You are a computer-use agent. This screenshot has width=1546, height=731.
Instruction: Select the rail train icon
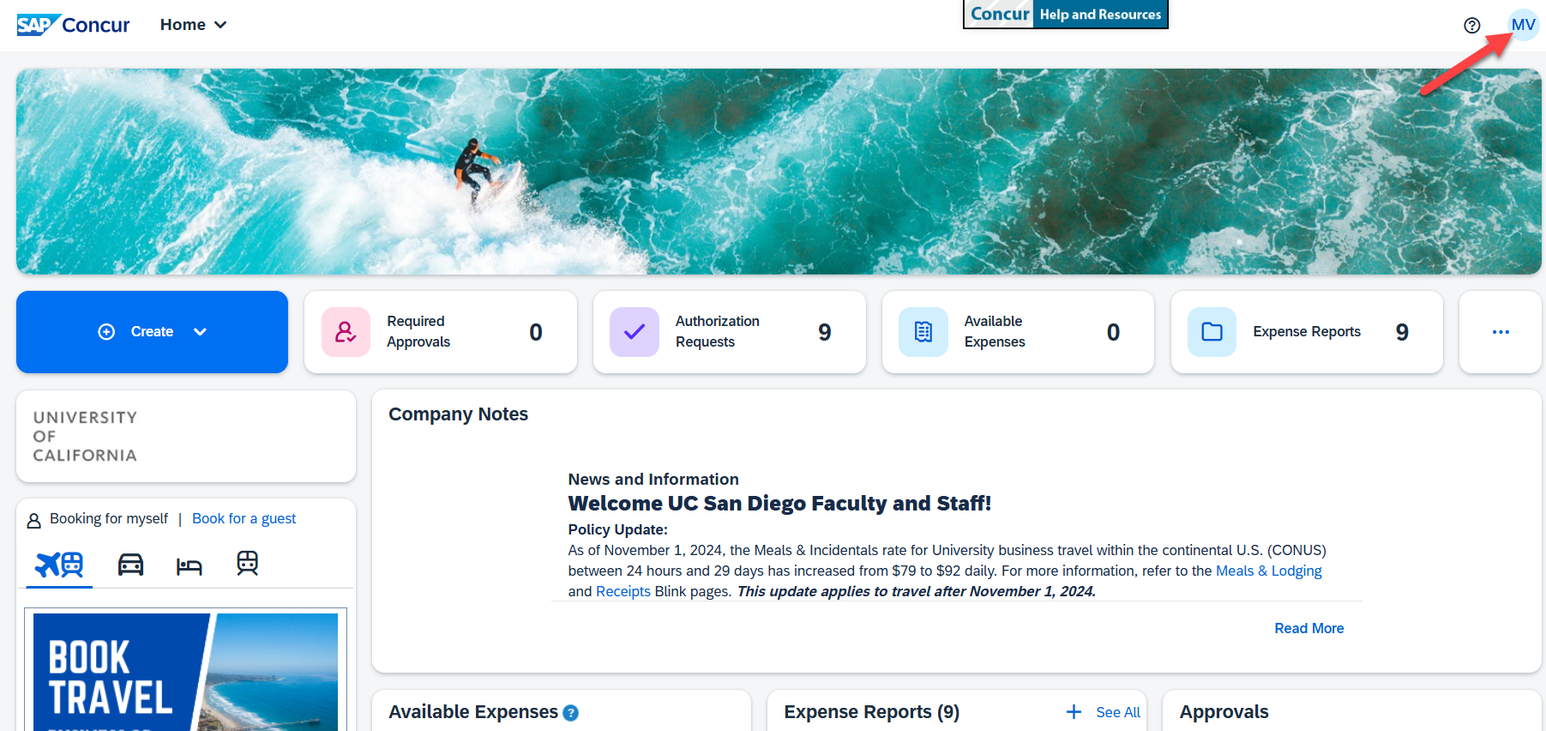tap(247, 564)
